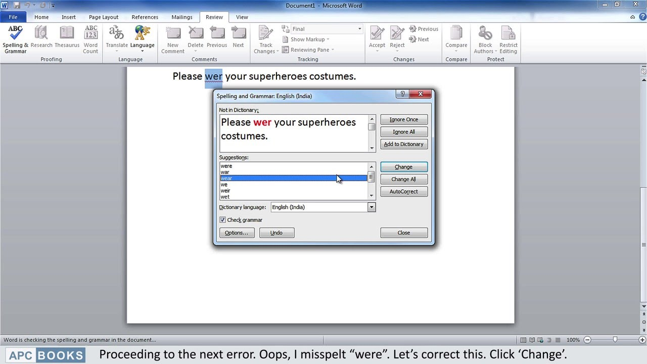Open the Thesaurus pane
This screenshot has height=364, width=647.
[67, 38]
